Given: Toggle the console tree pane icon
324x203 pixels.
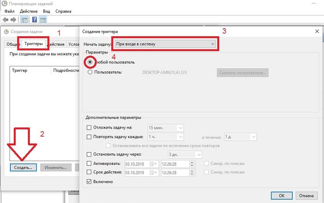Looking at the screenshot, I should click(x=24, y=19).
